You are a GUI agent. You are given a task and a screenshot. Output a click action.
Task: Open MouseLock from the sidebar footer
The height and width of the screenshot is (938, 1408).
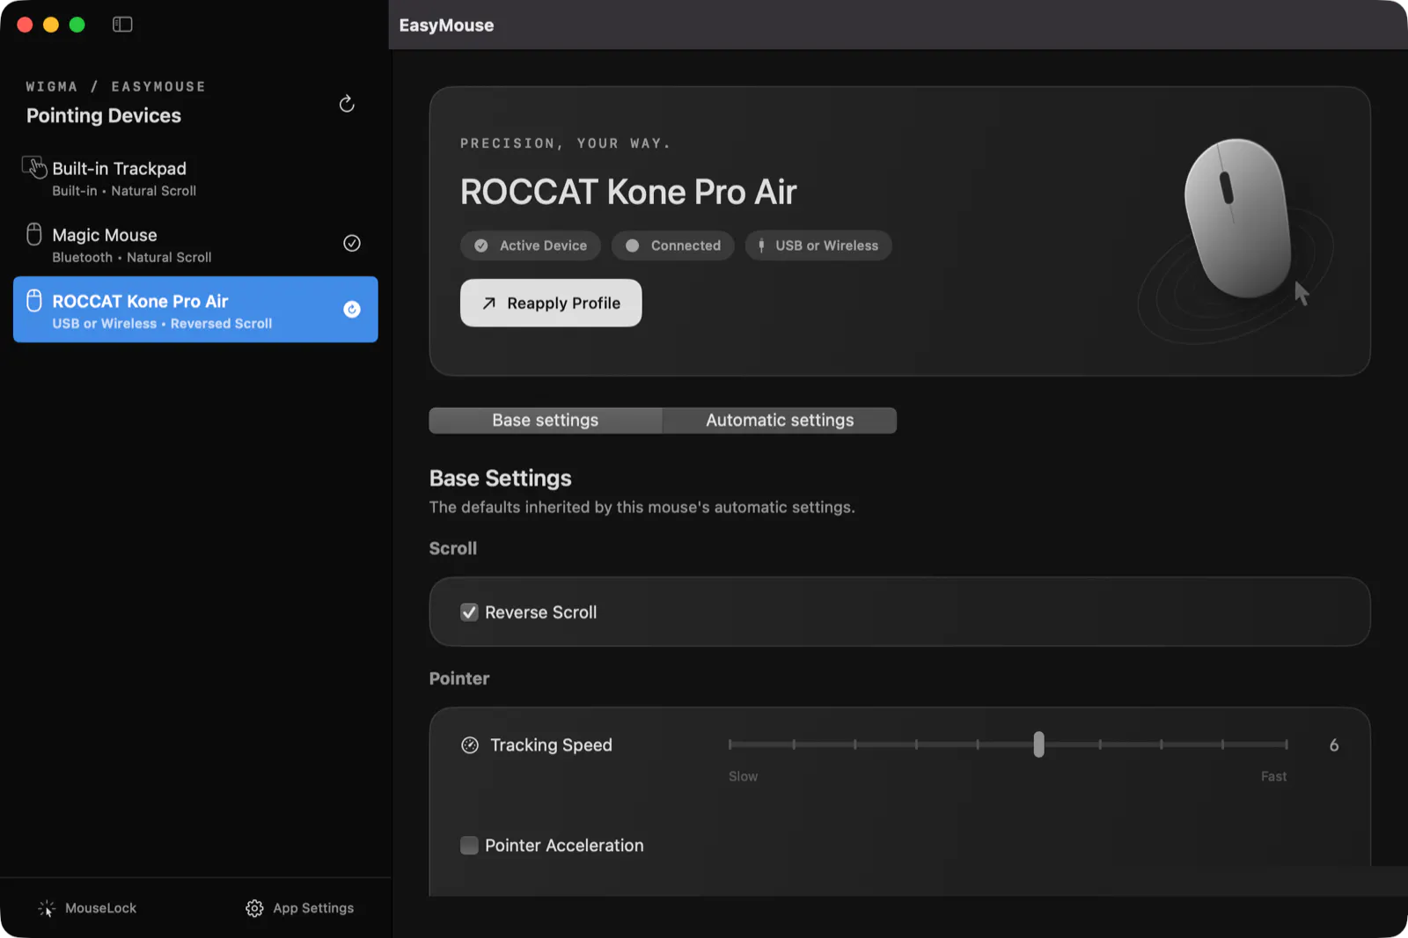coord(87,908)
